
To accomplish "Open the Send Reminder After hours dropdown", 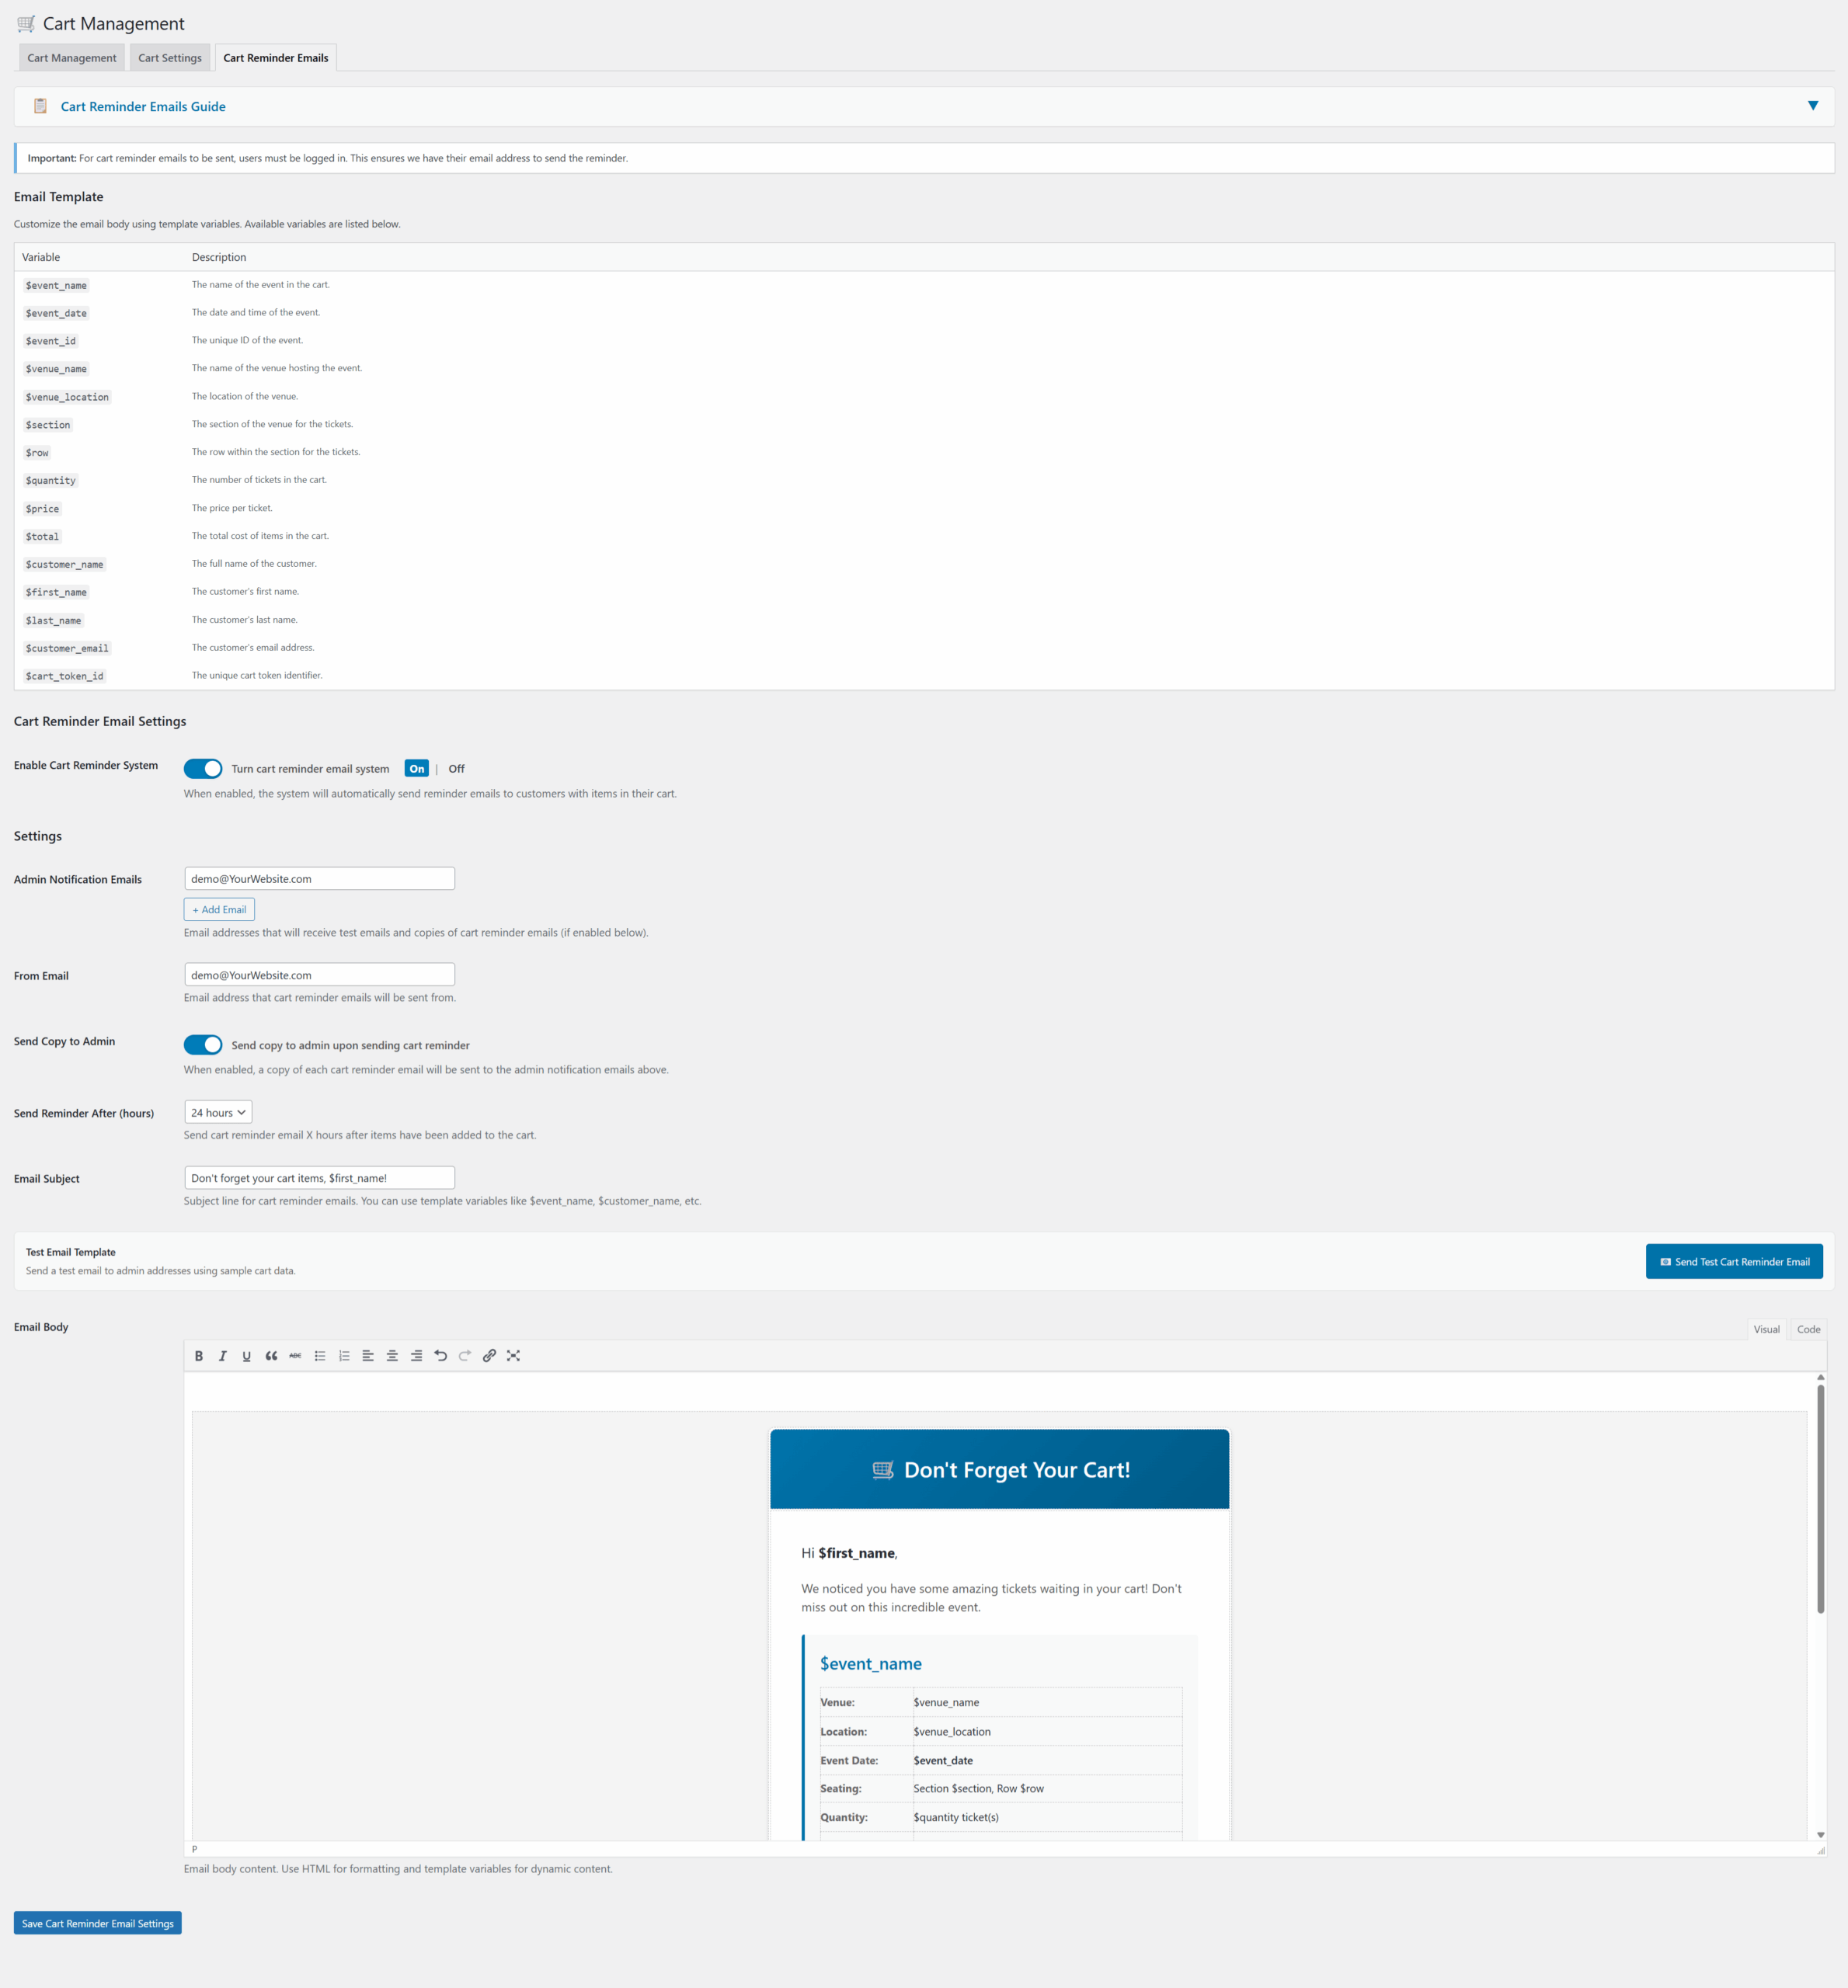I will point(218,1111).
